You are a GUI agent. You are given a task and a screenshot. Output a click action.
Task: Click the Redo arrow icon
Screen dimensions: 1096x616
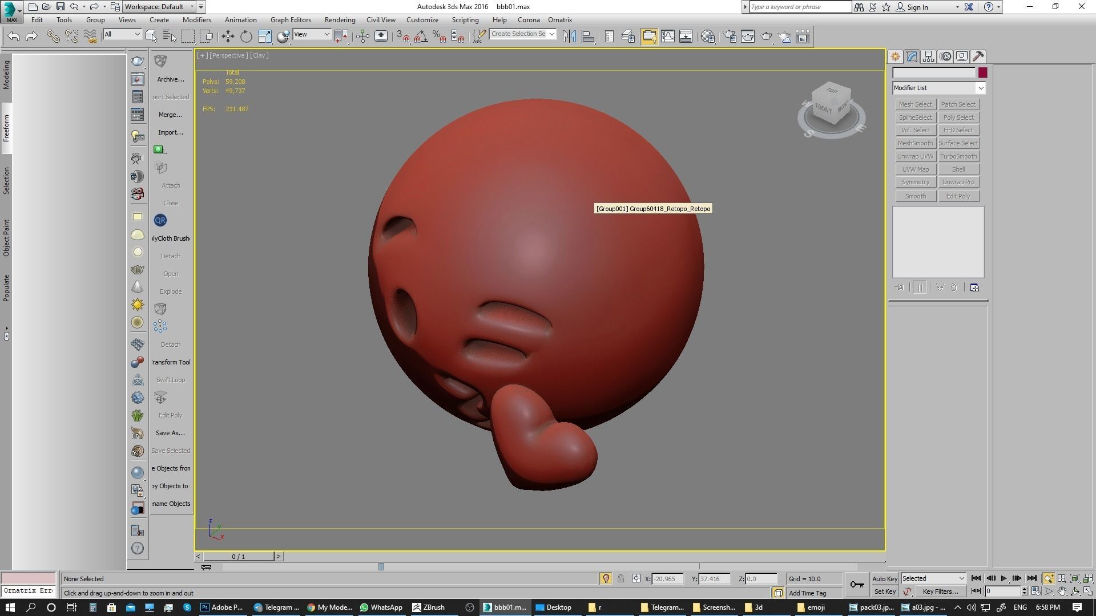(x=32, y=37)
